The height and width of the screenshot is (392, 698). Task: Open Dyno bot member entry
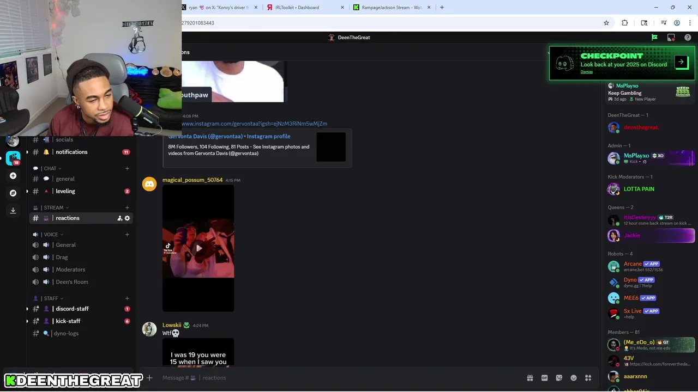coord(651,282)
